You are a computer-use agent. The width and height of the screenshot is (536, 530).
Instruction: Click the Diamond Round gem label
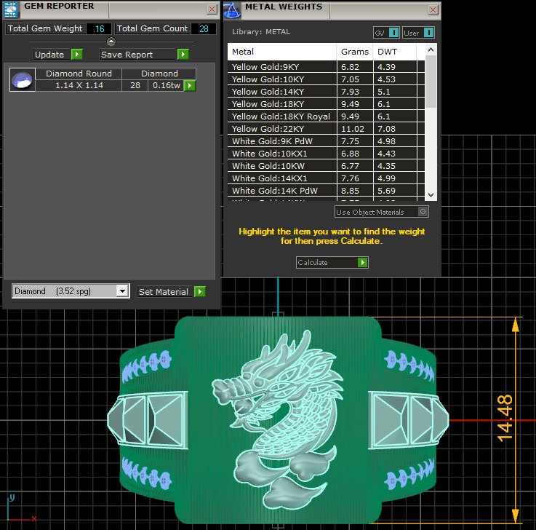pyautogui.click(x=79, y=74)
